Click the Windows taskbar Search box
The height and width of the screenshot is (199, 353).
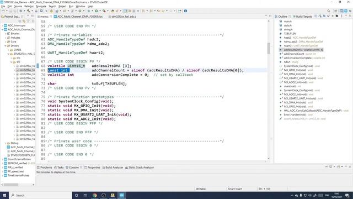click(40, 195)
